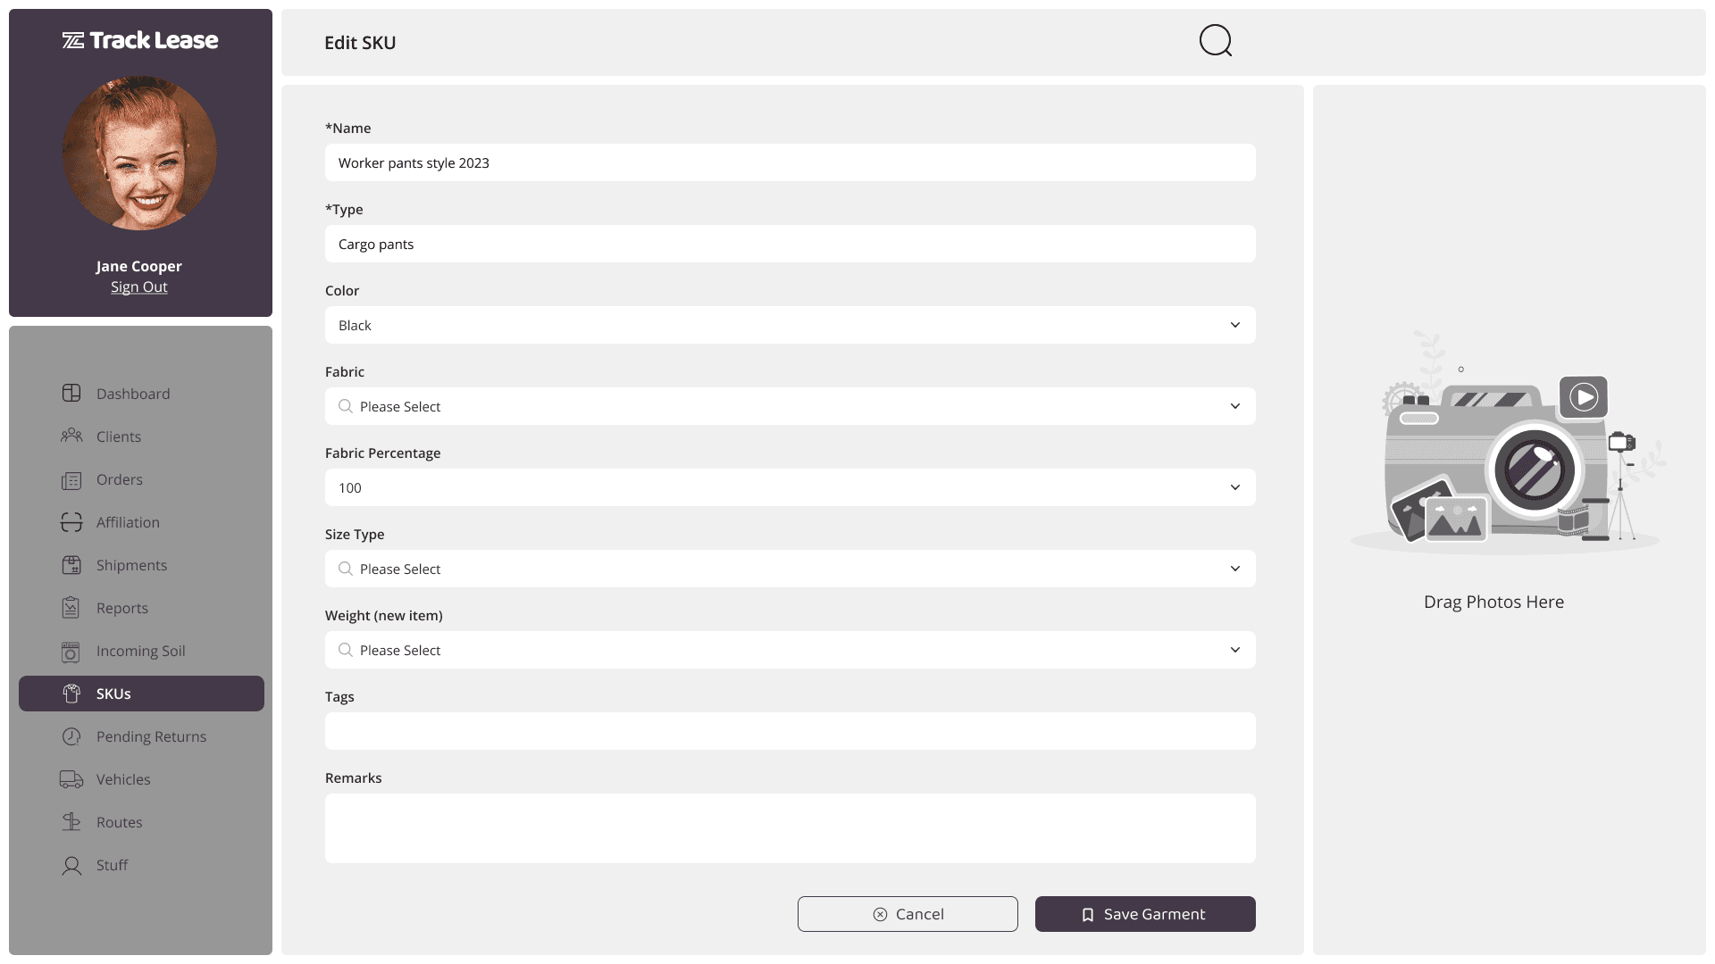This screenshot has height=964, width=1715.
Task: Click the Cancel button
Action: click(x=907, y=914)
